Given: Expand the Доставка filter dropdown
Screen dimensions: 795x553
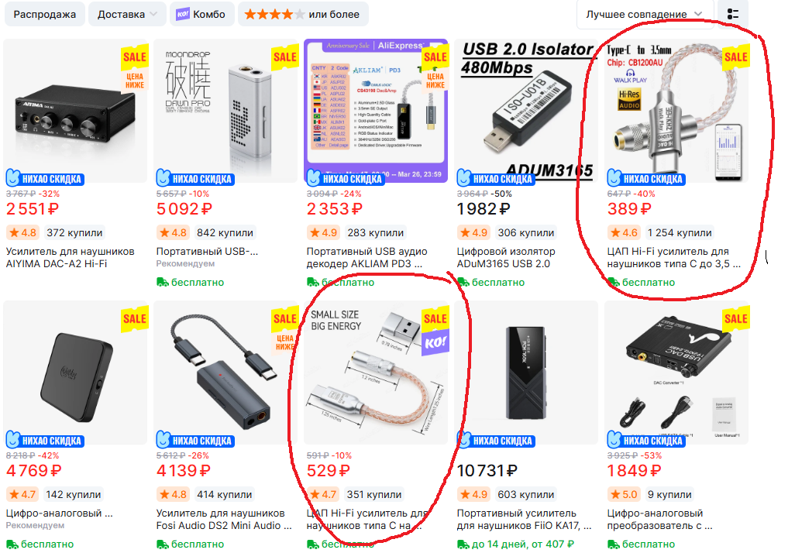Looking at the screenshot, I should click(x=127, y=14).
